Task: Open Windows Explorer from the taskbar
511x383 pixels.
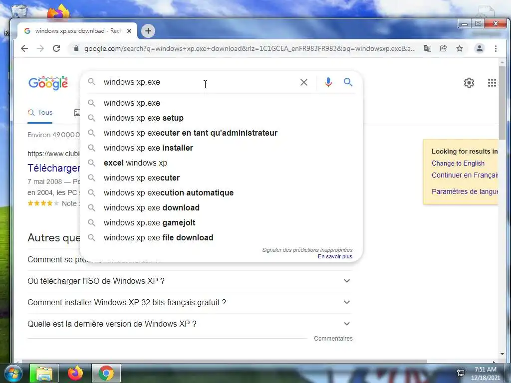Action: coord(44,373)
